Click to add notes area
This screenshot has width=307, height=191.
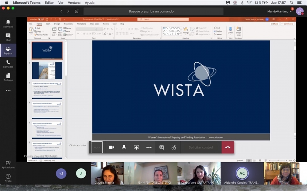pos(78,145)
